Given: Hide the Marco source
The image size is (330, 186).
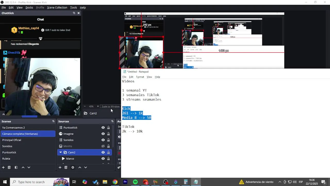Looking at the screenshot, I should (103, 159).
